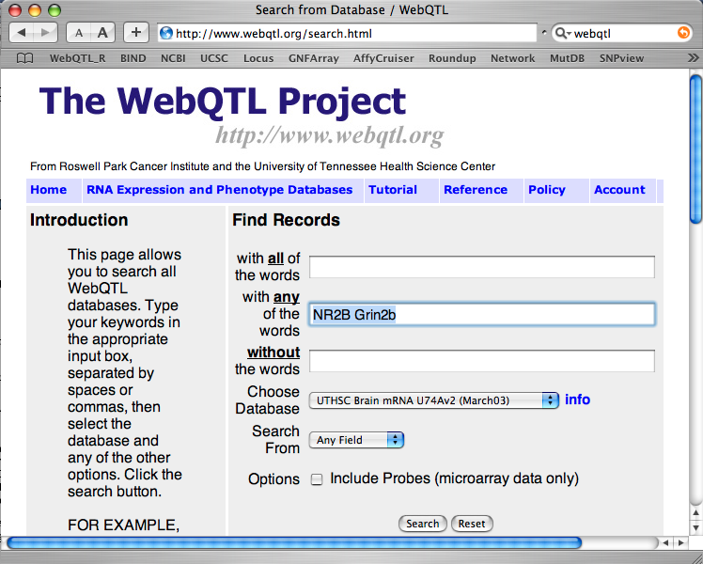Click the browser forward arrow button
The image size is (703, 564).
tap(46, 33)
